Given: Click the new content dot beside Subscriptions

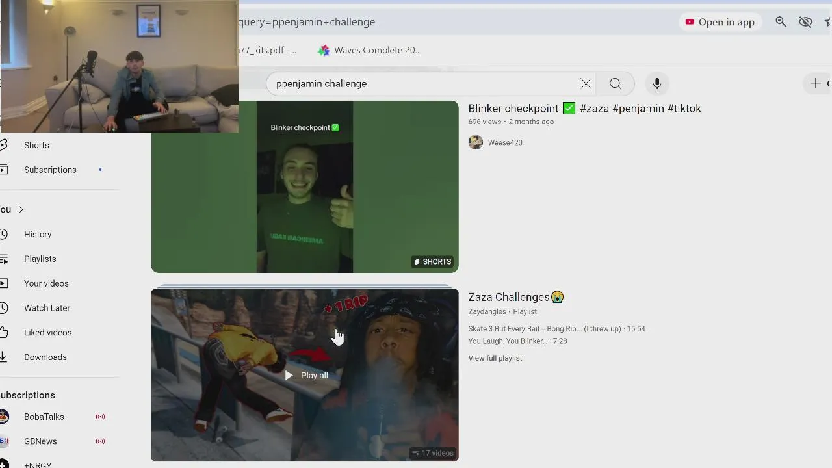Looking at the screenshot, I should pos(100,170).
